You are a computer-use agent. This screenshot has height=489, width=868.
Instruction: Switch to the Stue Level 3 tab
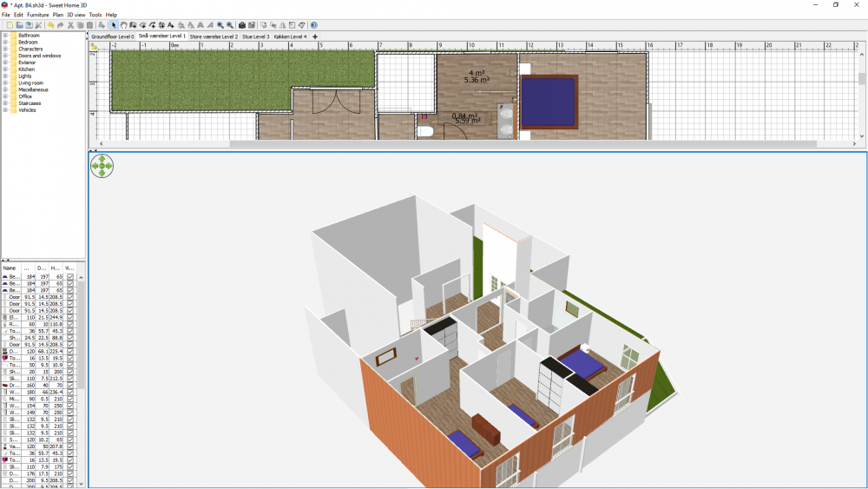tap(255, 36)
